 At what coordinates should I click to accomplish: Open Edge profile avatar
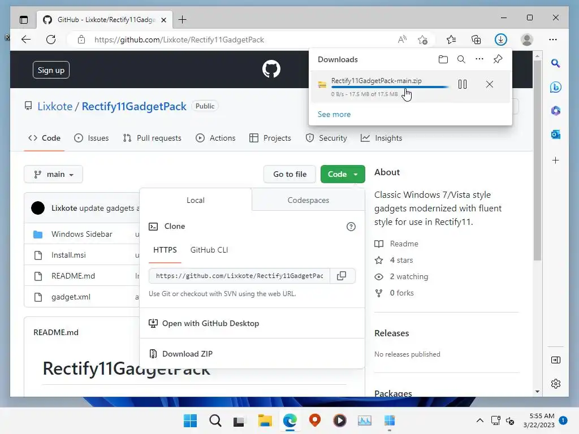527,40
